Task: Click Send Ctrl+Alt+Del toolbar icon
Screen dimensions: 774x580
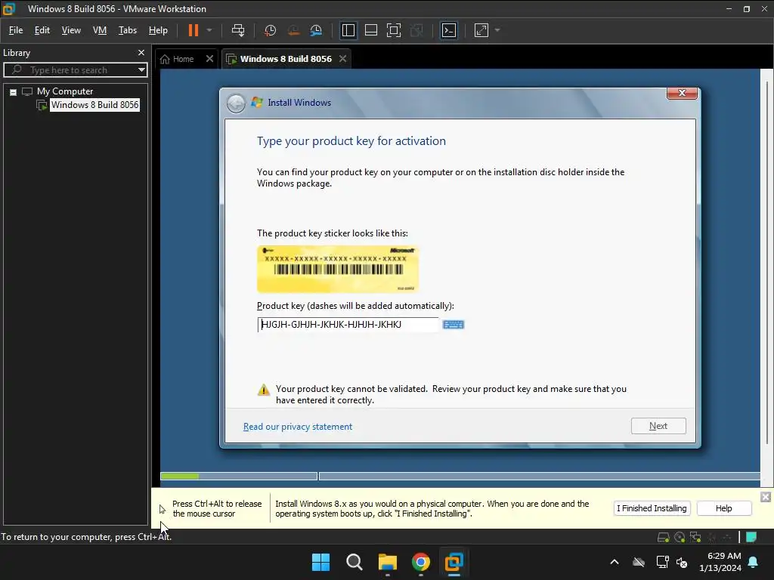Action: point(238,30)
